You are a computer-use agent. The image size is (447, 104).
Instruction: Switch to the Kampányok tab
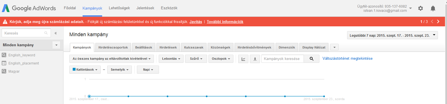tap(82, 47)
